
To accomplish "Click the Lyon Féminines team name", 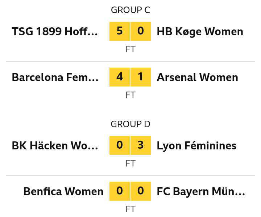I will [x=196, y=145].
